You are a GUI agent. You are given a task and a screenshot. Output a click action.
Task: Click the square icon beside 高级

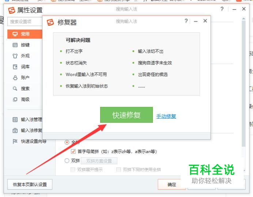click(15, 99)
